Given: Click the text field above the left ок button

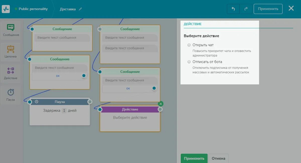Looking at the screenshot, I should tap(60, 68).
